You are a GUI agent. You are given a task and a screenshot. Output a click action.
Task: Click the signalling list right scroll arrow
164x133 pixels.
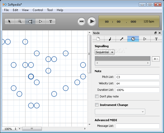click(148, 63)
